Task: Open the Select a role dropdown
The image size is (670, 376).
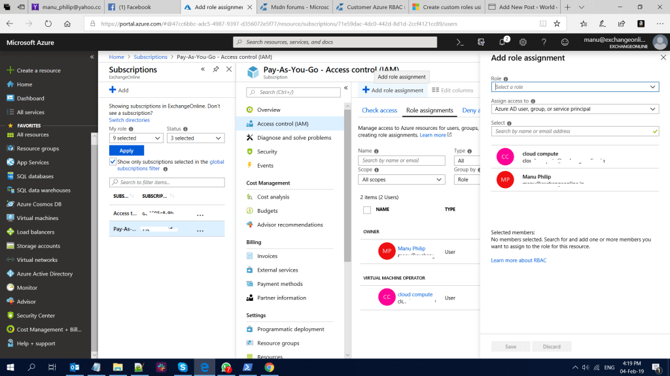Action: pos(574,87)
